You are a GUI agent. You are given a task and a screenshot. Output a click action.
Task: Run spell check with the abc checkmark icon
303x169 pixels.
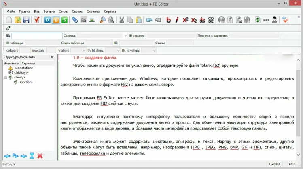click(x=285, y=20)
